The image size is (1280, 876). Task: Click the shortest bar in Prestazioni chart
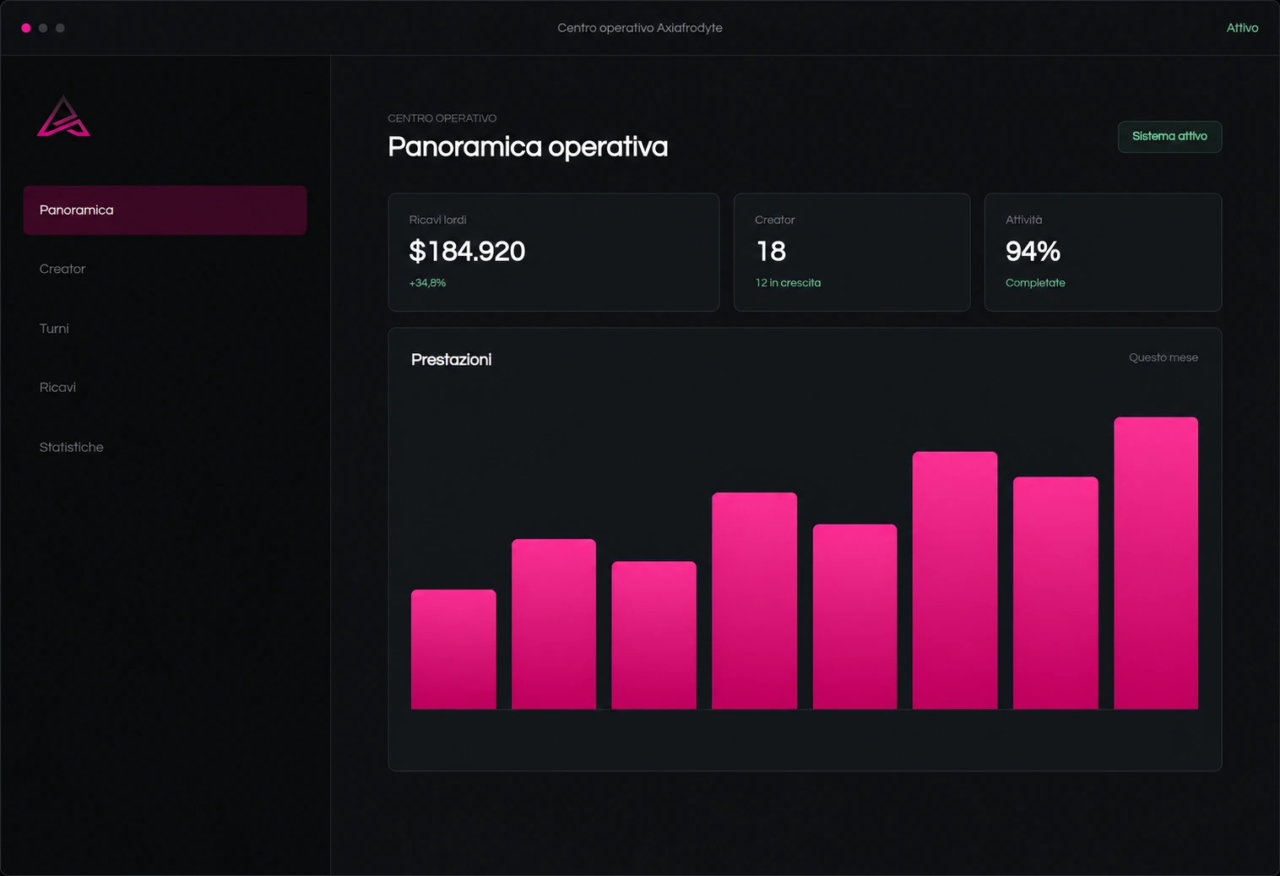pyautogui.click(x=453, y=650)
